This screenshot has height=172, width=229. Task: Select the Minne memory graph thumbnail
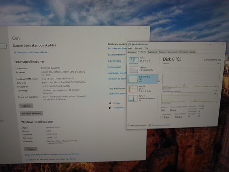coord(134,70)
